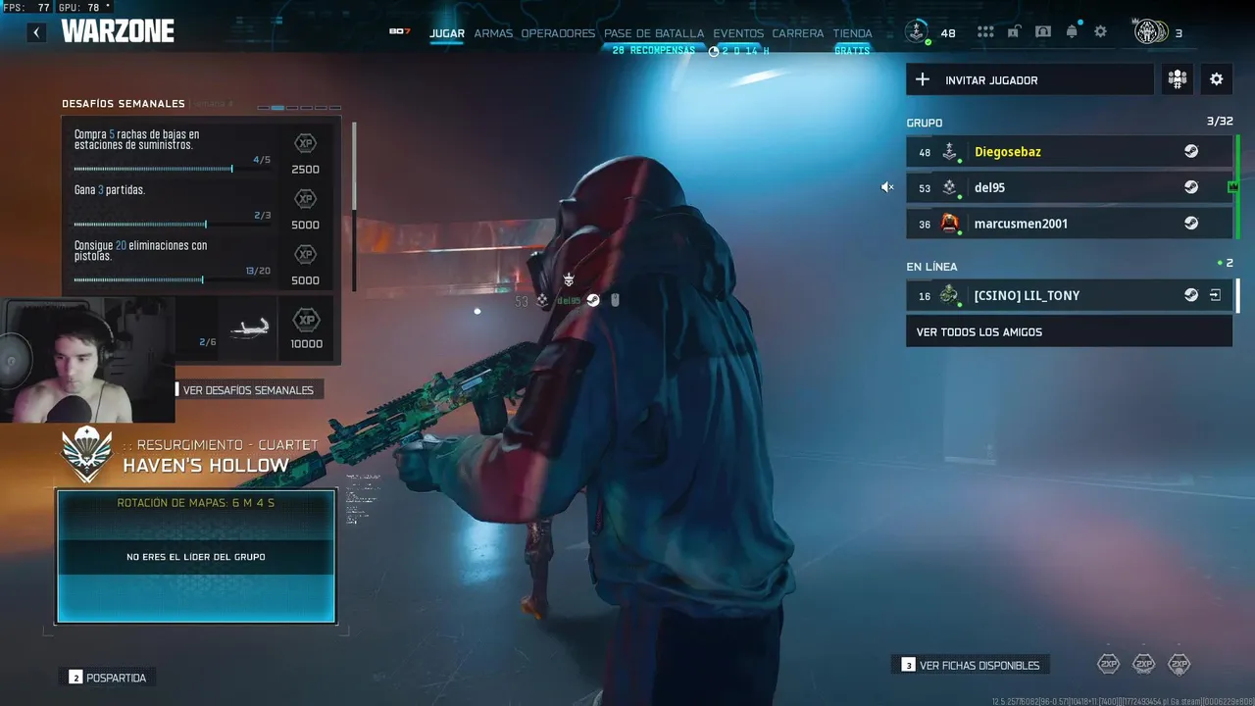
Task: Click the join icon on LIL_TONY row
Action: click(1216, 295)
